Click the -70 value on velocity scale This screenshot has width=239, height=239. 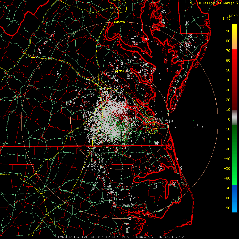(x=227, y=188)
